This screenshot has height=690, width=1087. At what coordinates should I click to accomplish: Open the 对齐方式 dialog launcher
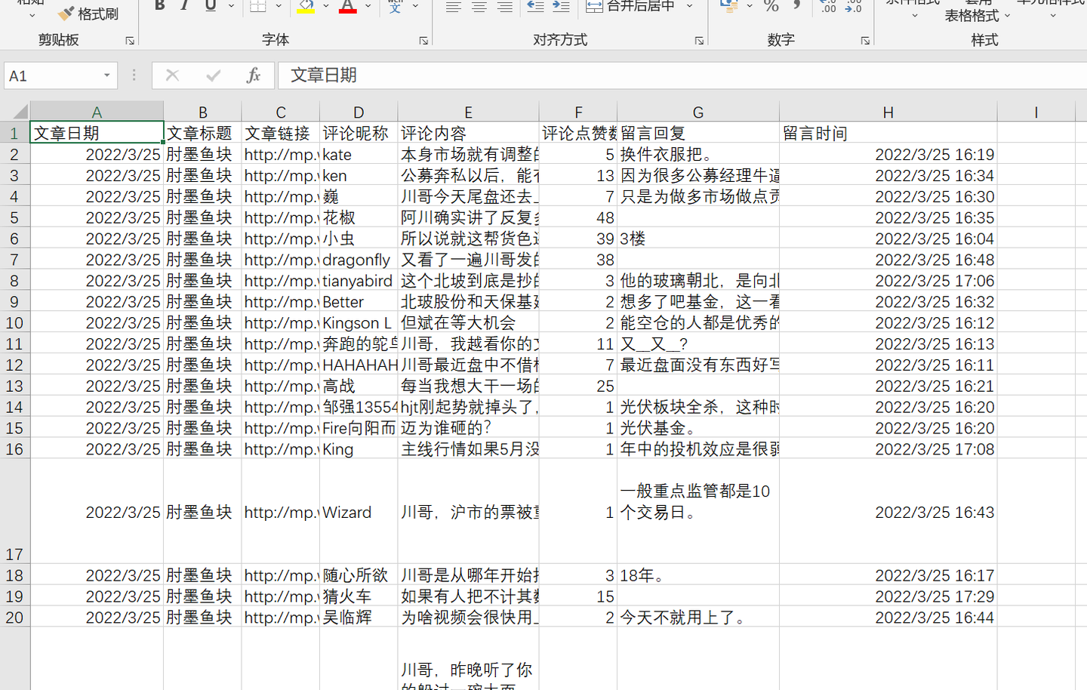click(699, 41)
